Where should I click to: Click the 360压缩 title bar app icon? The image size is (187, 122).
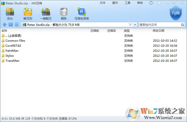[3, 3]
